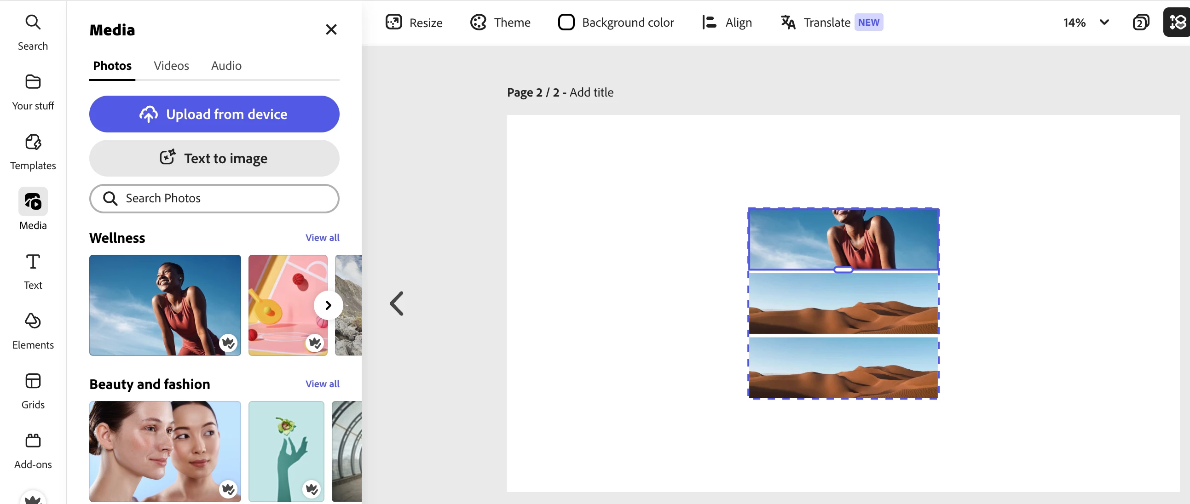The height and width of the screenshot is (504, 1190).
Task: Switch to the Videos tab
Action: (x=171, y=66)
